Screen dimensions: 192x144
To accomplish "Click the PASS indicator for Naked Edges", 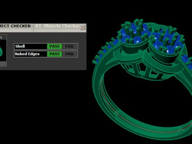I will [54, 54].
